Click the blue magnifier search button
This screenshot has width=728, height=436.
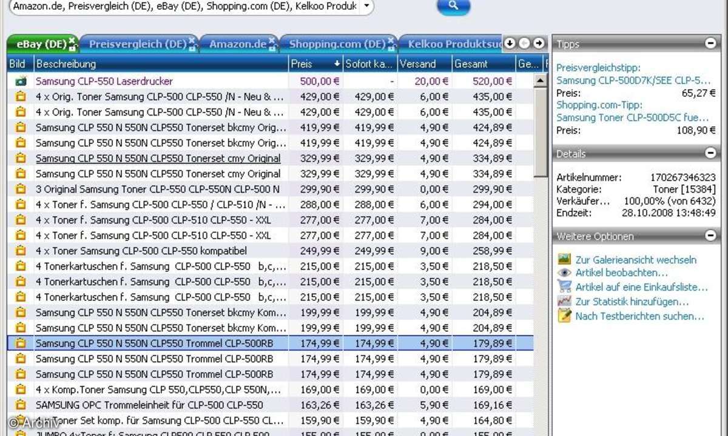(x=453, y=7)
